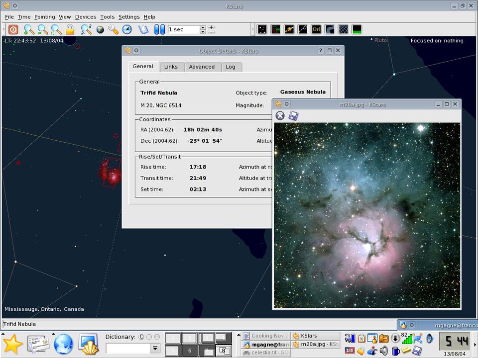Expand the Dictionary combo box dropdown
The width and height of the screenshot is (478, 358).
155,349
